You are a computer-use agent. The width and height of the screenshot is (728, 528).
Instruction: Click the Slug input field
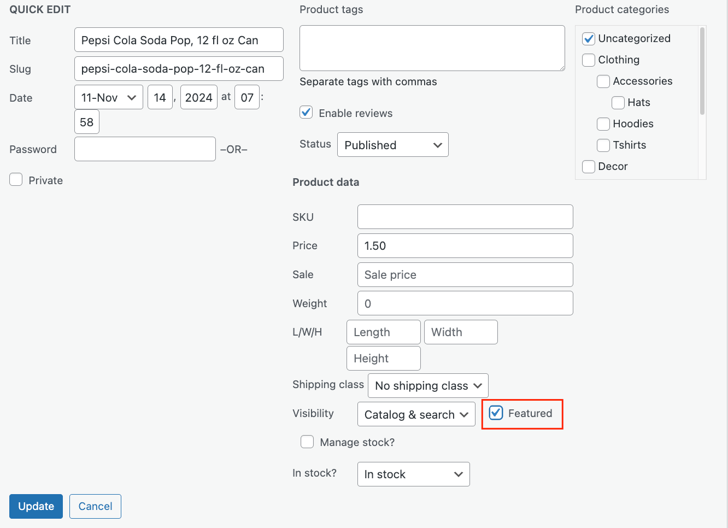tap(179, 69)
